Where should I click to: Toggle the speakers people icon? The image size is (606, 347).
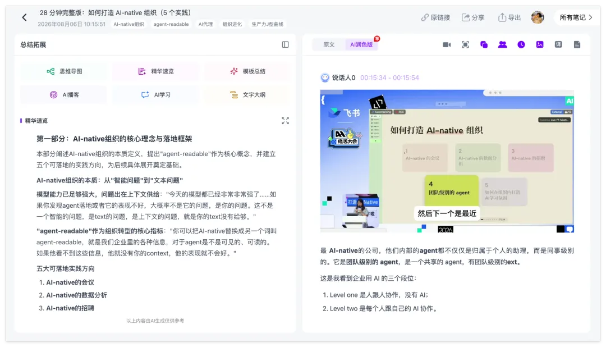click(502, 44)
